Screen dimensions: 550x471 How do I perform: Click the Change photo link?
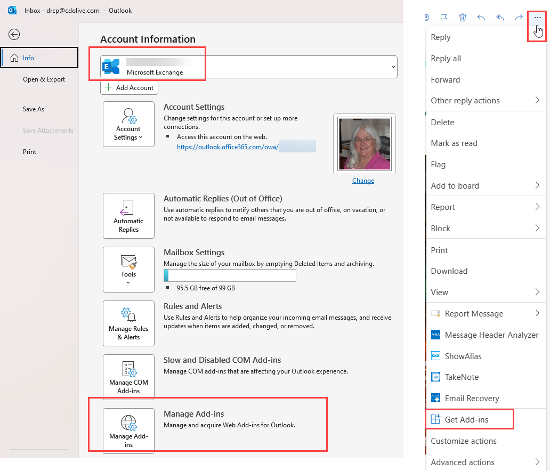click(363, 180)
